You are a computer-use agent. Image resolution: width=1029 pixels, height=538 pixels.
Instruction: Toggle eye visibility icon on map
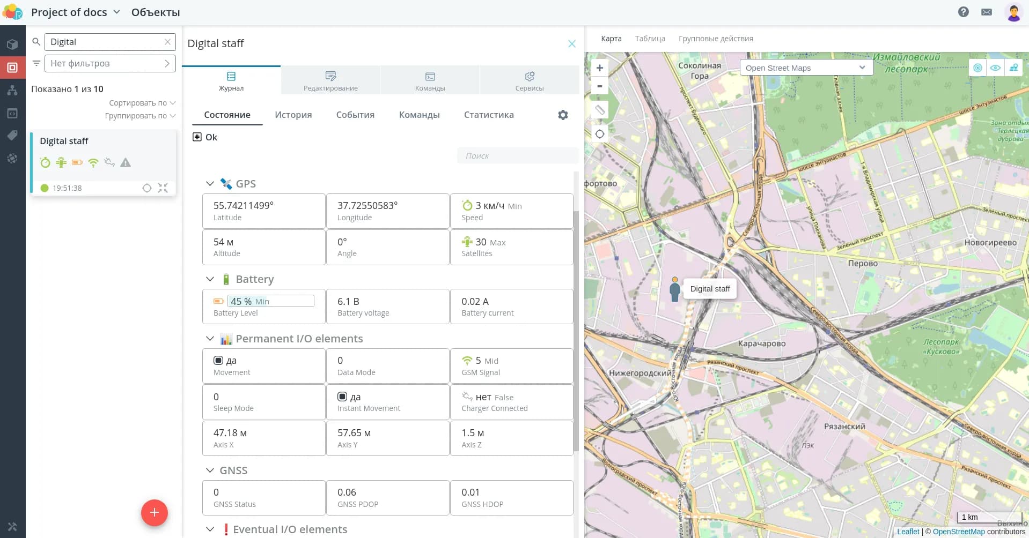pyautogui.click(x=995, y=68)
